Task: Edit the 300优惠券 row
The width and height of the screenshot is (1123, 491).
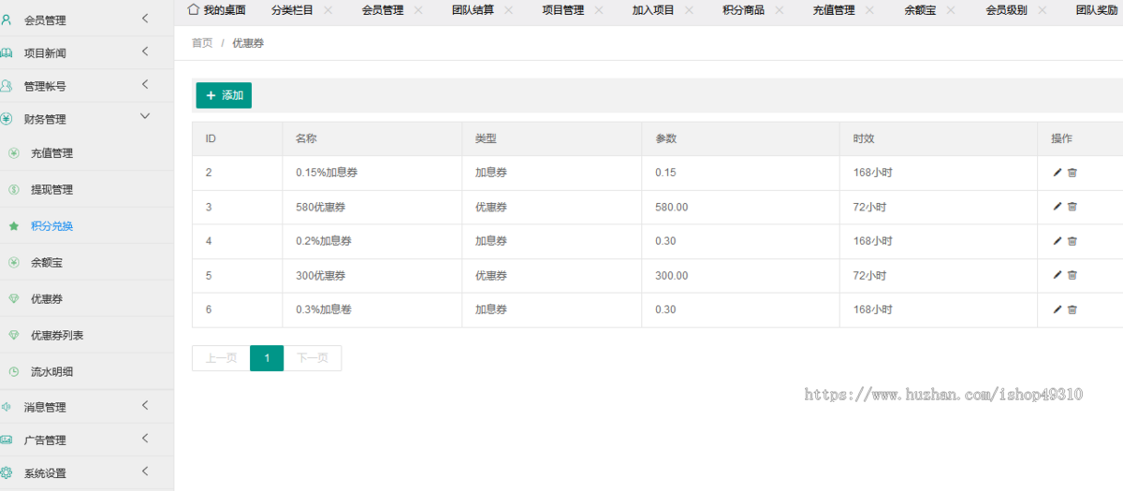Action: pyautogui.click(x=1057, y=275)
